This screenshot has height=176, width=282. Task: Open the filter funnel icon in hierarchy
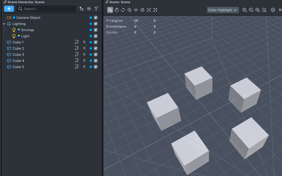[x=96, y=9]
